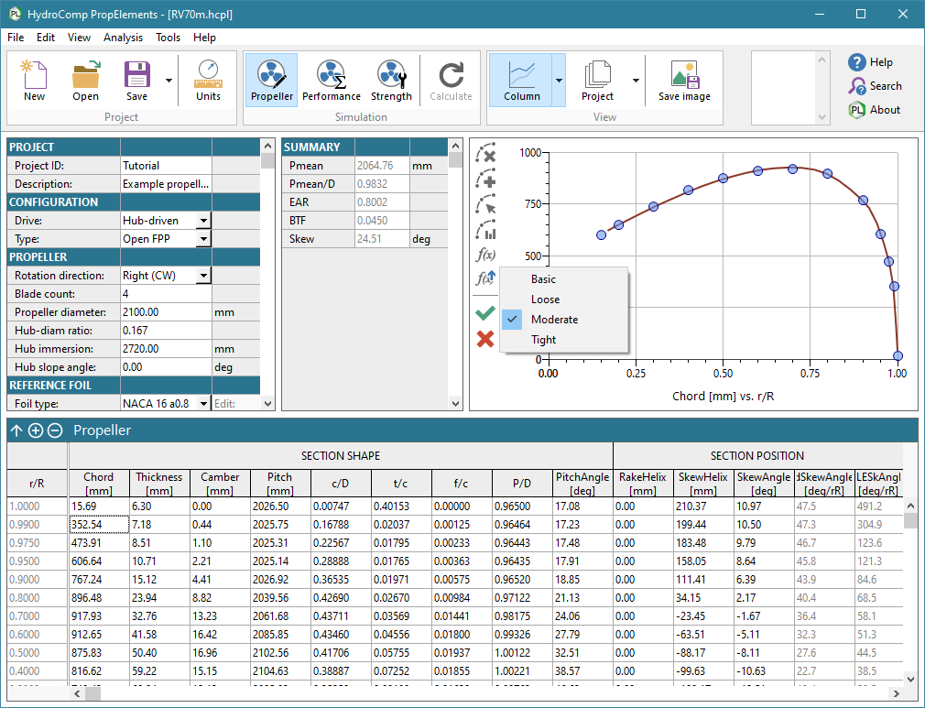Select Loose from the smoothing menu
Image resolution: width=925 pixels, height=708 pixels.
(544, 299)
